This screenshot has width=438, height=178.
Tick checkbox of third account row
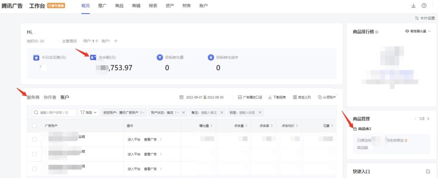click(34, 169)
